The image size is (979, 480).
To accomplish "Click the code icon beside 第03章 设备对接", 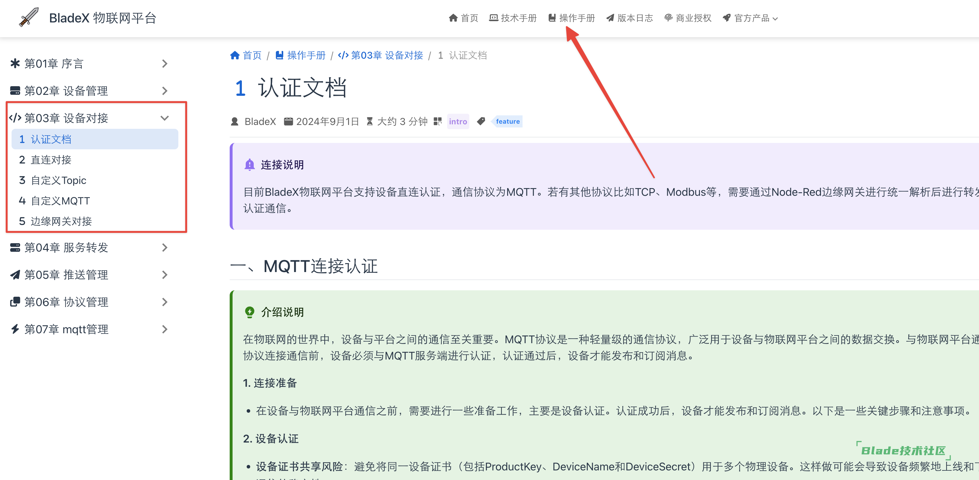I will [x=15, y=118].
